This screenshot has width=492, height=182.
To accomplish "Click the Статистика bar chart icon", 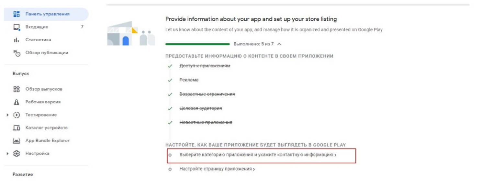I will click(x=17, y=40).
